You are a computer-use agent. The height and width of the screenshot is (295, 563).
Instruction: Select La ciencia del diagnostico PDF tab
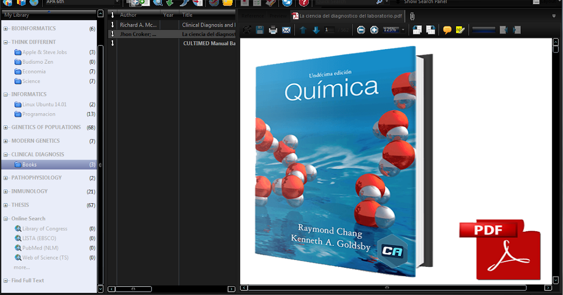click(348, 16)
